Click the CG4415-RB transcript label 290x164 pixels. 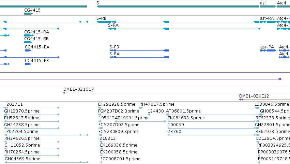[x=36, y=39]
